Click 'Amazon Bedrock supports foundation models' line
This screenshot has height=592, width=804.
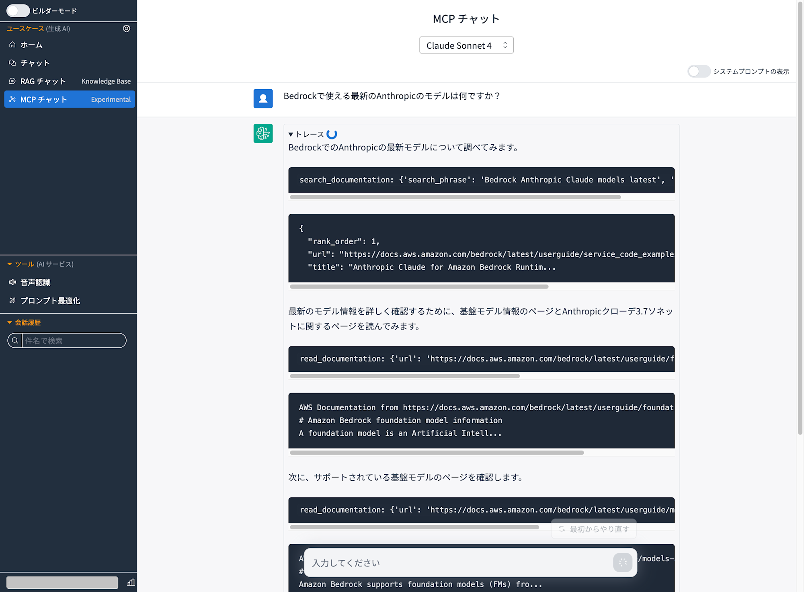[x=420, y=584]
